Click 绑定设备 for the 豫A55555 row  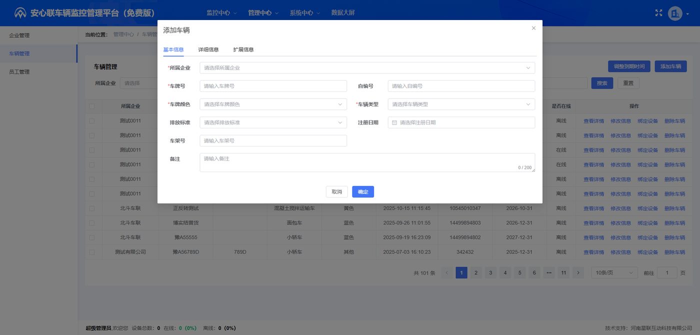pos(648,237)
